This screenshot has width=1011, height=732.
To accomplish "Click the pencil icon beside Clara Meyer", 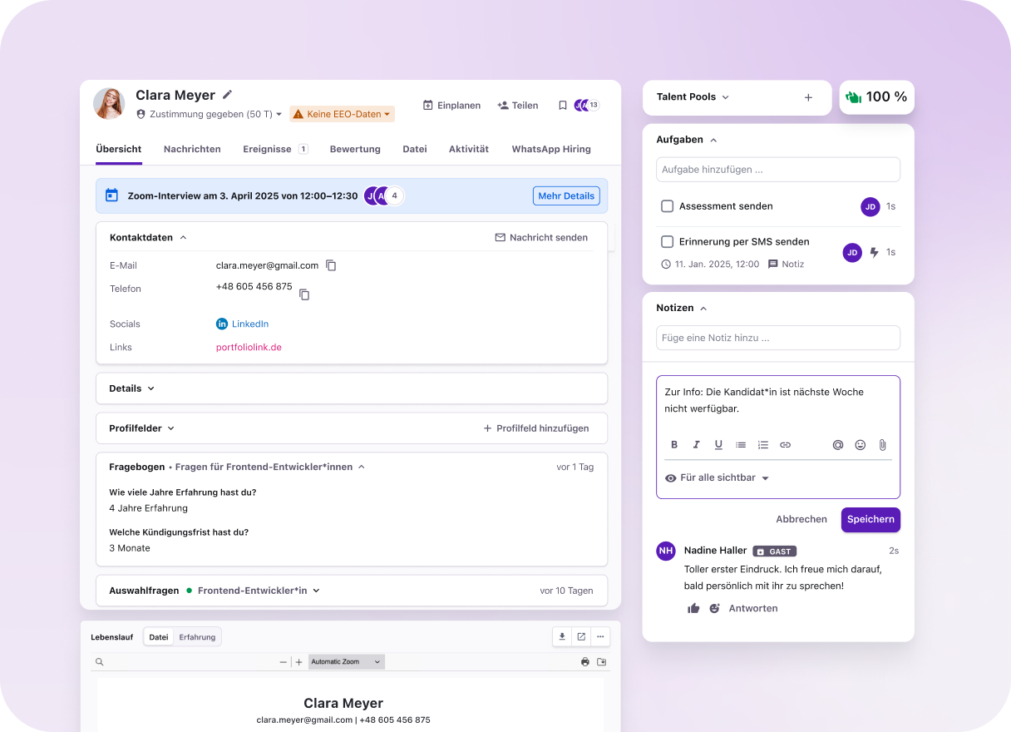I will tap(228, 95).
